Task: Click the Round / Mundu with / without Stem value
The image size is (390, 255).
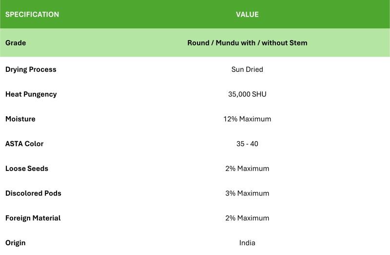Action: [x=247, y=42]
